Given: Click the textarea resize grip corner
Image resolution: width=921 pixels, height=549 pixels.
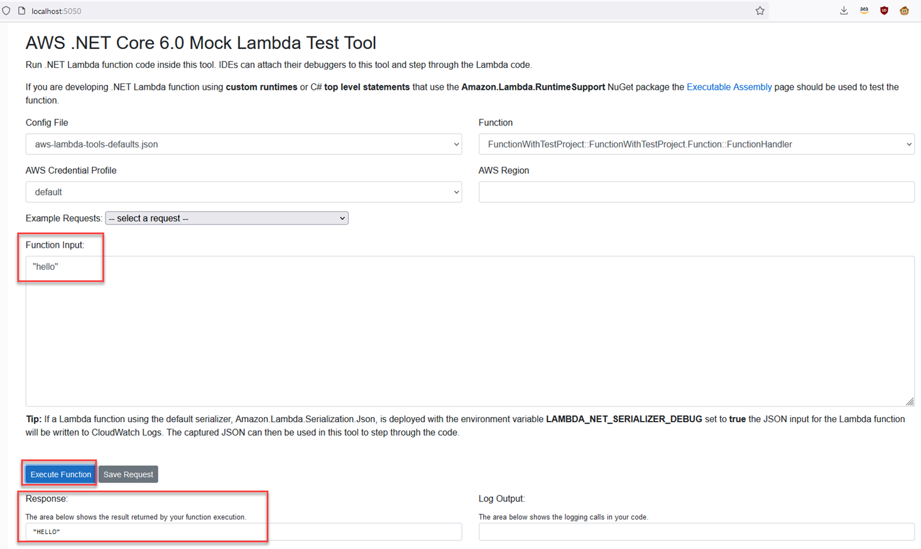Looking at the screenshot, I should [x=910, y=402].
